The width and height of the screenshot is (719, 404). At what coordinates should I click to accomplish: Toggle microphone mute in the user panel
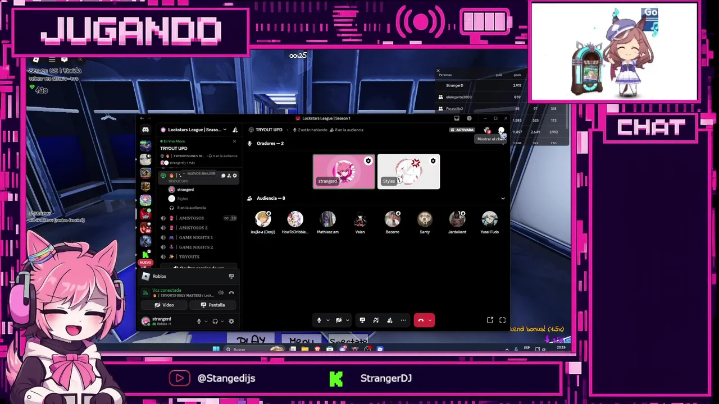198,321
